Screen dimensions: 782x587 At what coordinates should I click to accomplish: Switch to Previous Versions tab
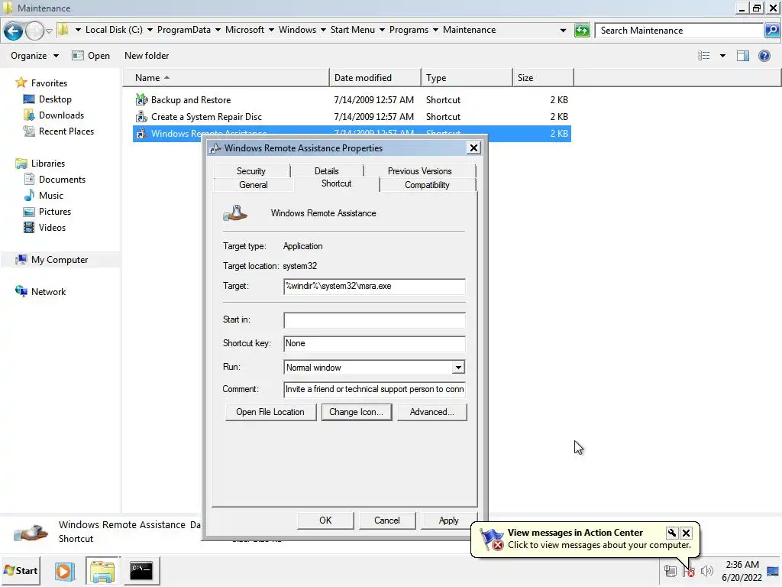[x=419, y=170]
